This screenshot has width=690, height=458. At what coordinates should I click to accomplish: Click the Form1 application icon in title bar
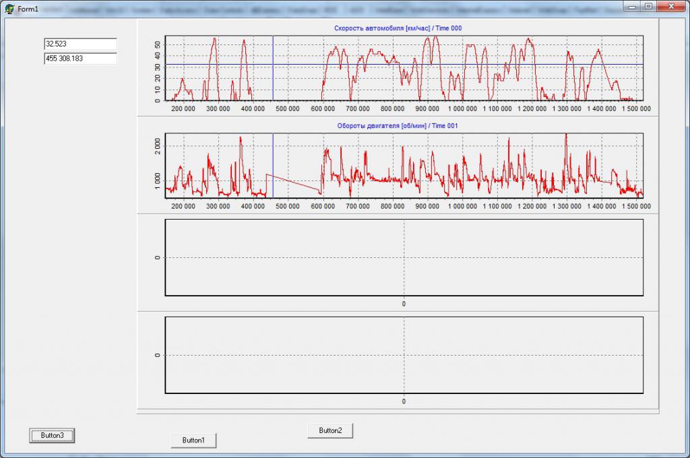[9, 7]
